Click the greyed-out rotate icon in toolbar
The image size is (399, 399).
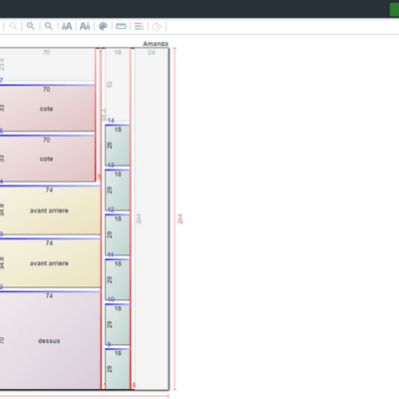coord(157,26)
